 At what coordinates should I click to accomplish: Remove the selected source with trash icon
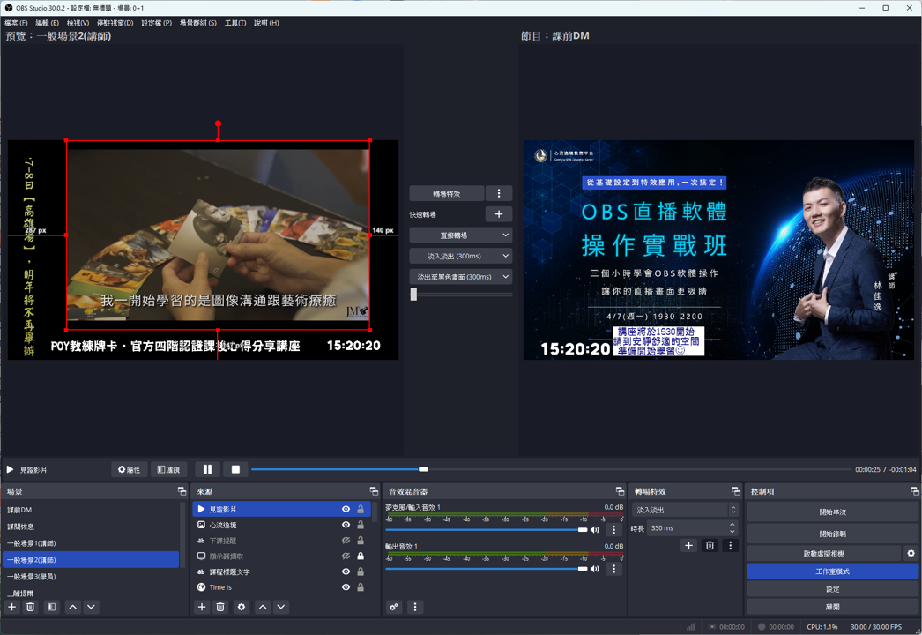coord(220,607)
